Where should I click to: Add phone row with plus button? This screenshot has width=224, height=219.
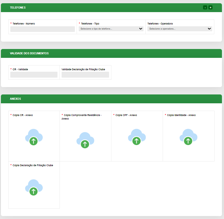click(210, 7)
